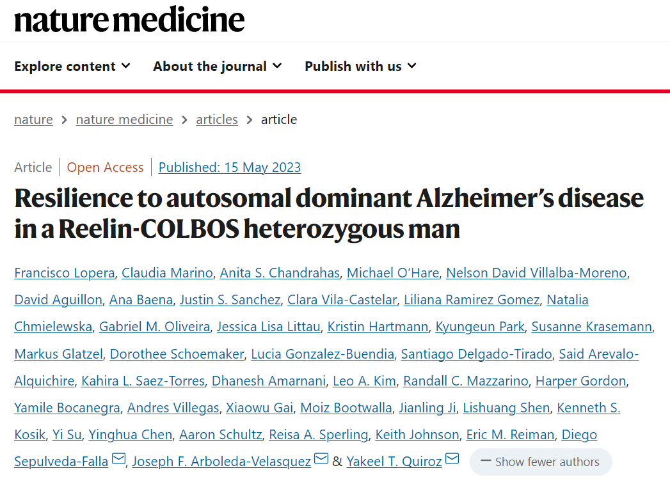Click the nature medicine logo
The image size is (670, 482).
coord(129,20)
